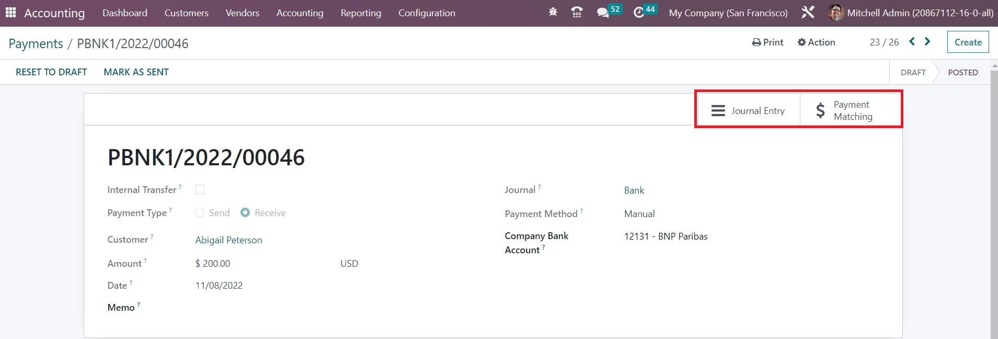Open the VoIP phone icon
The width and height of the screenshot is (998, 339).
577,12
